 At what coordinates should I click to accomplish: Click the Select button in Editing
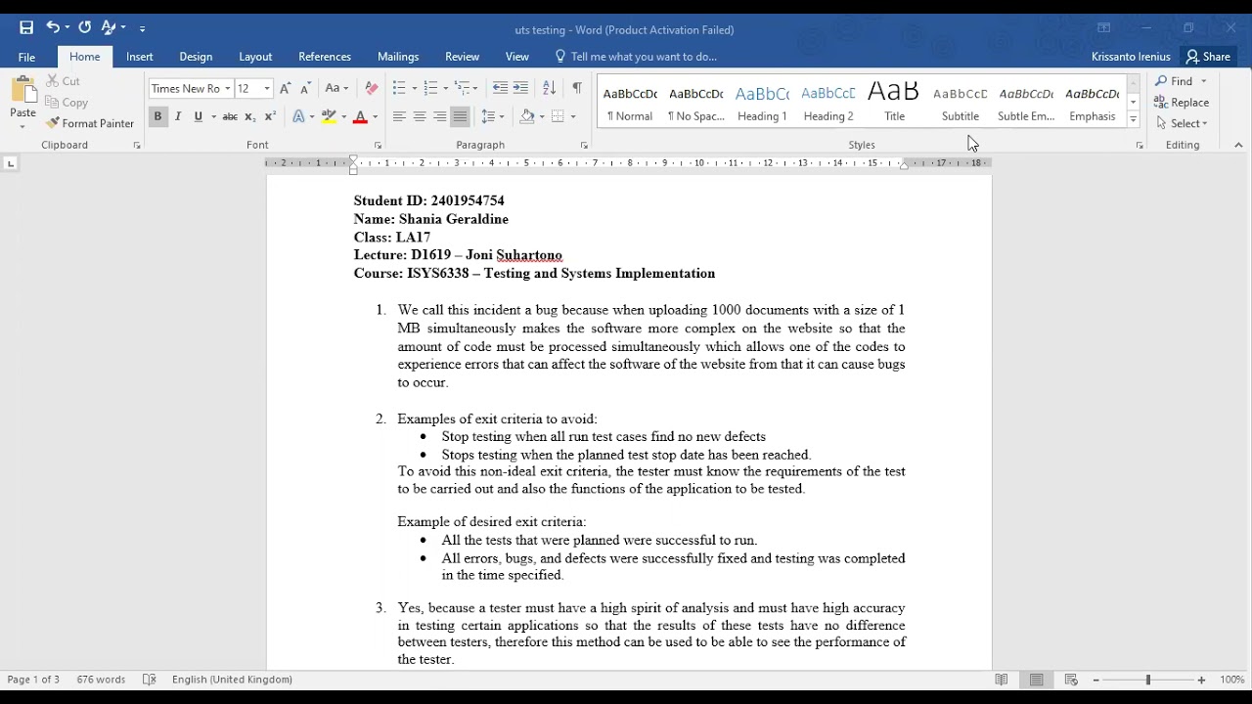click(x=1182, y=123)
